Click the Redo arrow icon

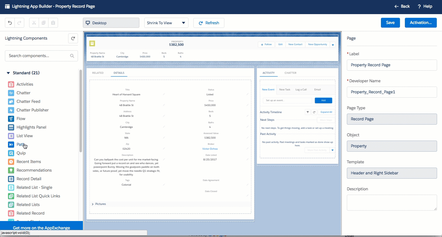pyautogui.click(x=19, y=23)
